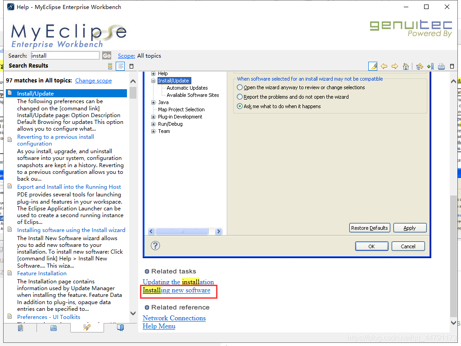This screenshot has height=346, width=461.
Task: Click the Print icon in the help toolbar
Action: pyautogui.click(x=441, y=66)
